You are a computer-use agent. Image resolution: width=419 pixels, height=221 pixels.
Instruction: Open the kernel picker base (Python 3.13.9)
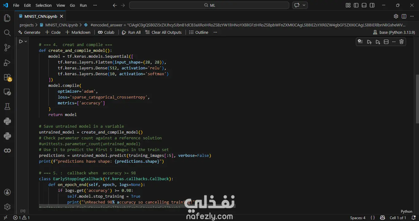(394, 32)
